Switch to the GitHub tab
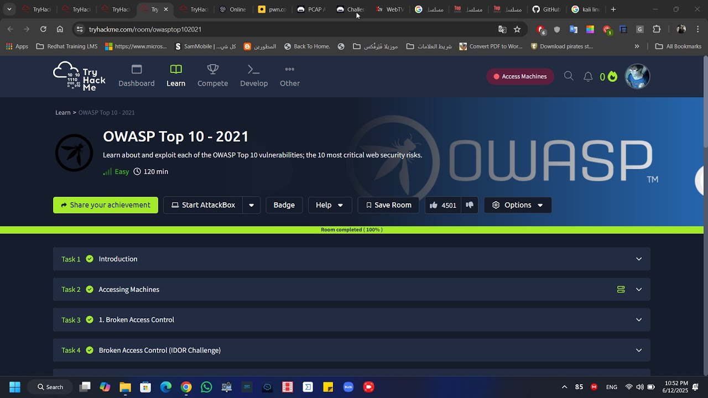The height and width of the screenshot is (398, 708). (546, 9)
